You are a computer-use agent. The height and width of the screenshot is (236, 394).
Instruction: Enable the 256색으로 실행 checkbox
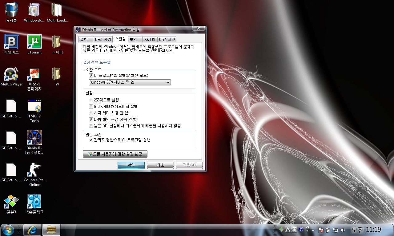point(91,100)
